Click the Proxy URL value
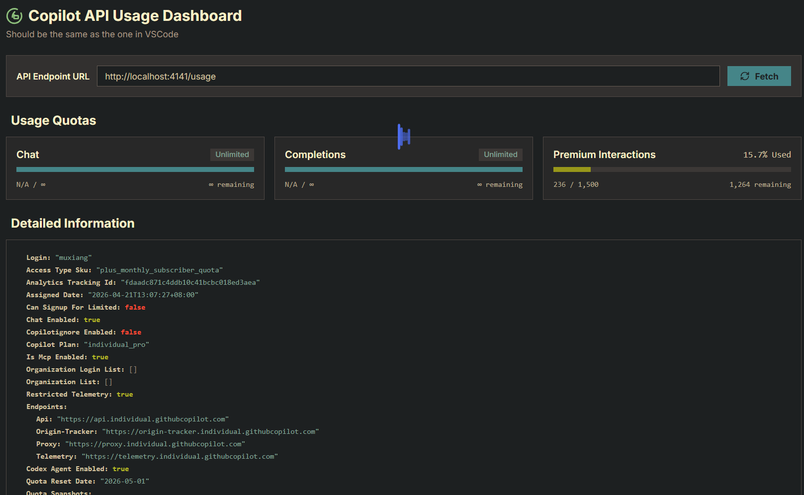The image size is (804, 495). (156, 444)
